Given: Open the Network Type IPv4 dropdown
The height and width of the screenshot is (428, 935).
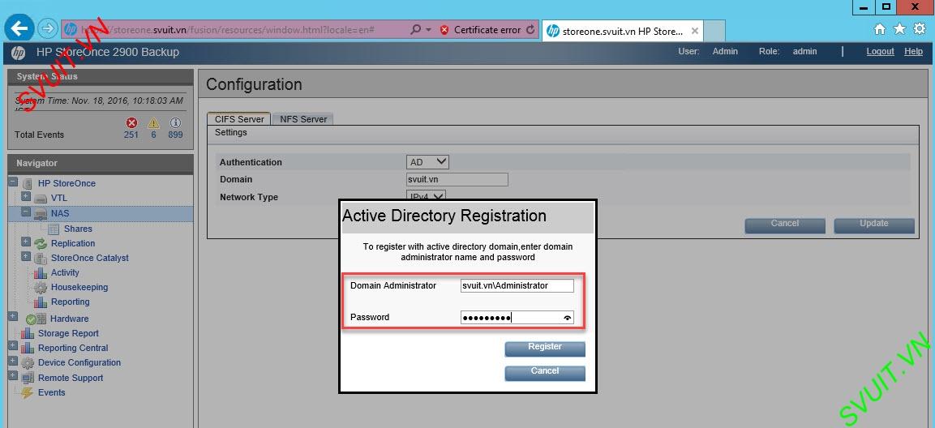Looking at the screenshot, I should (x=426, y=196).
